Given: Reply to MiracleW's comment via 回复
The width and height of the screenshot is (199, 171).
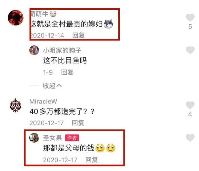Looking at the screenshot, I should click(78, 123).
